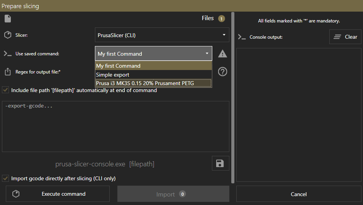Click inside the empty console output area
Screen dimensions: 363x205
[299, 115]
